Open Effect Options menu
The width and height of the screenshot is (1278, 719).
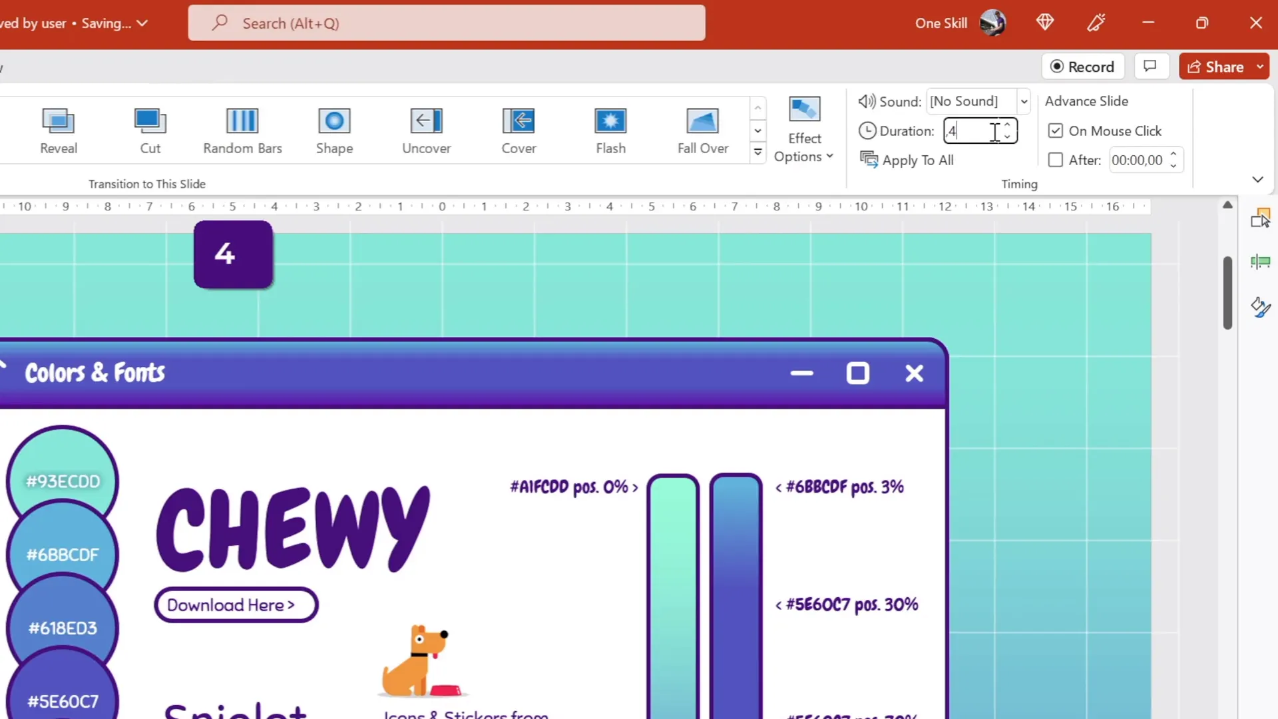804,130
